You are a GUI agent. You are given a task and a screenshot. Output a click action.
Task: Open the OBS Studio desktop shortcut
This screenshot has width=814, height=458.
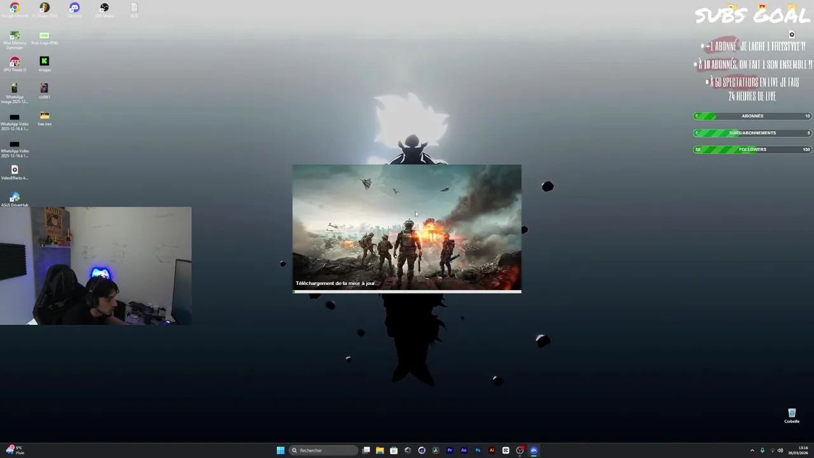coord(104,10)
